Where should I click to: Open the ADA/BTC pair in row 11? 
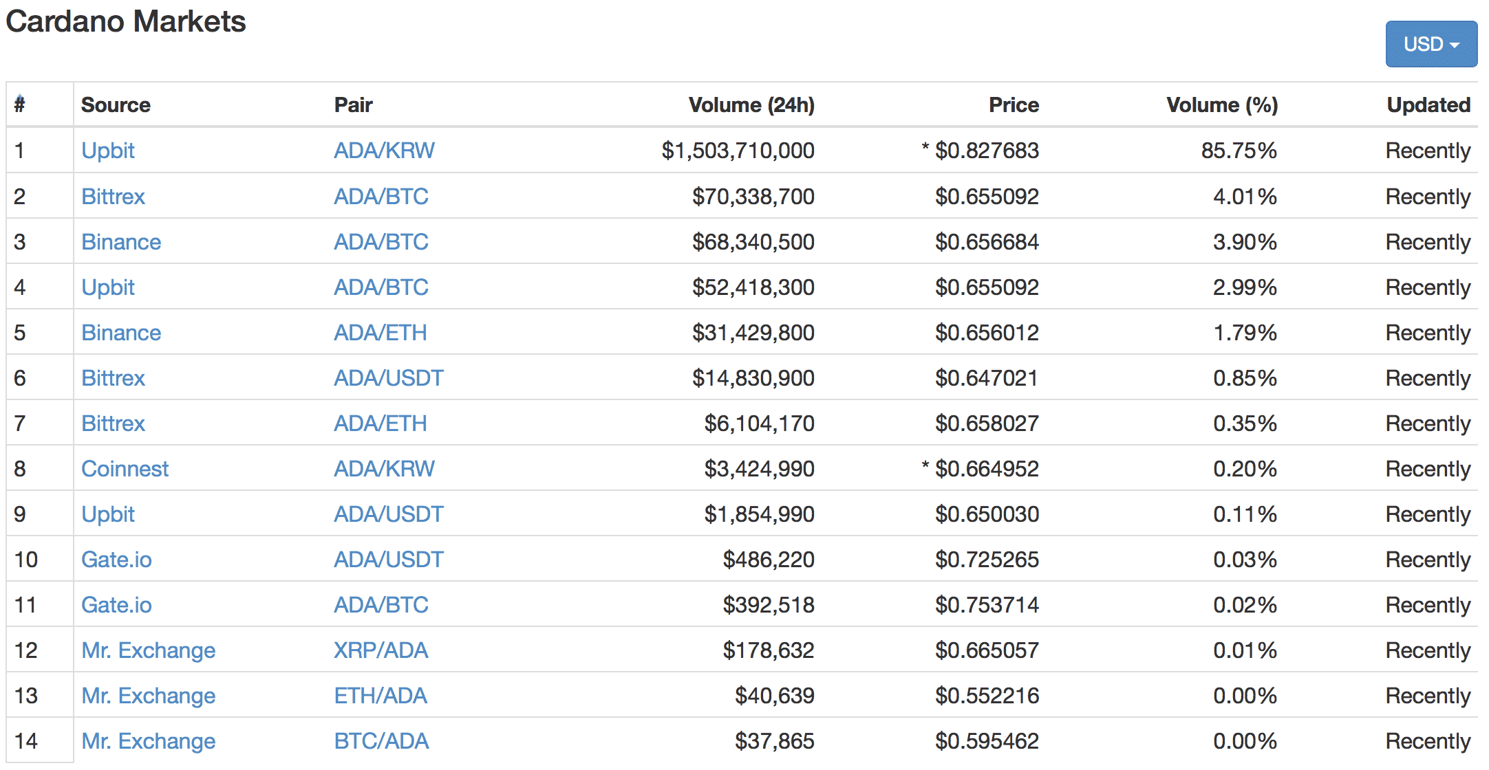(x=381, y=605)
